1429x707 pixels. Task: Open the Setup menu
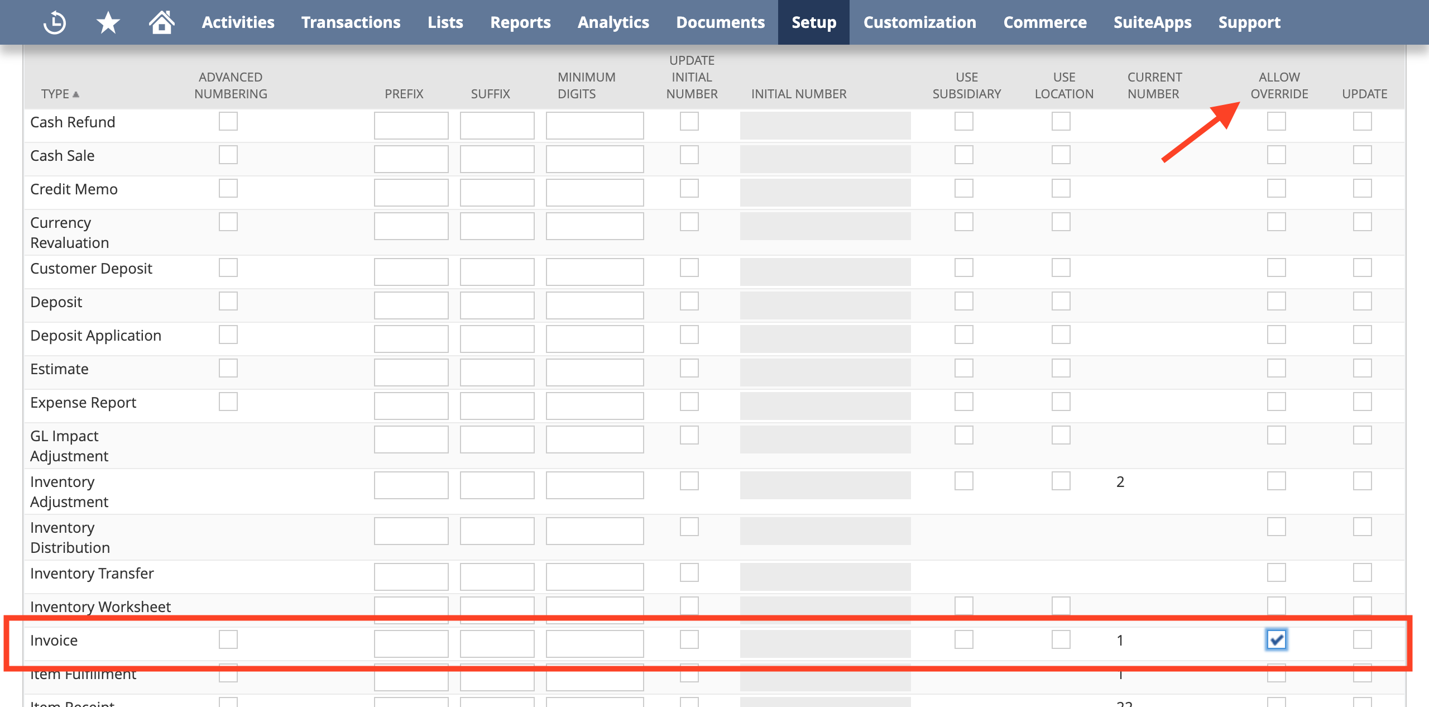click(813, 22)
